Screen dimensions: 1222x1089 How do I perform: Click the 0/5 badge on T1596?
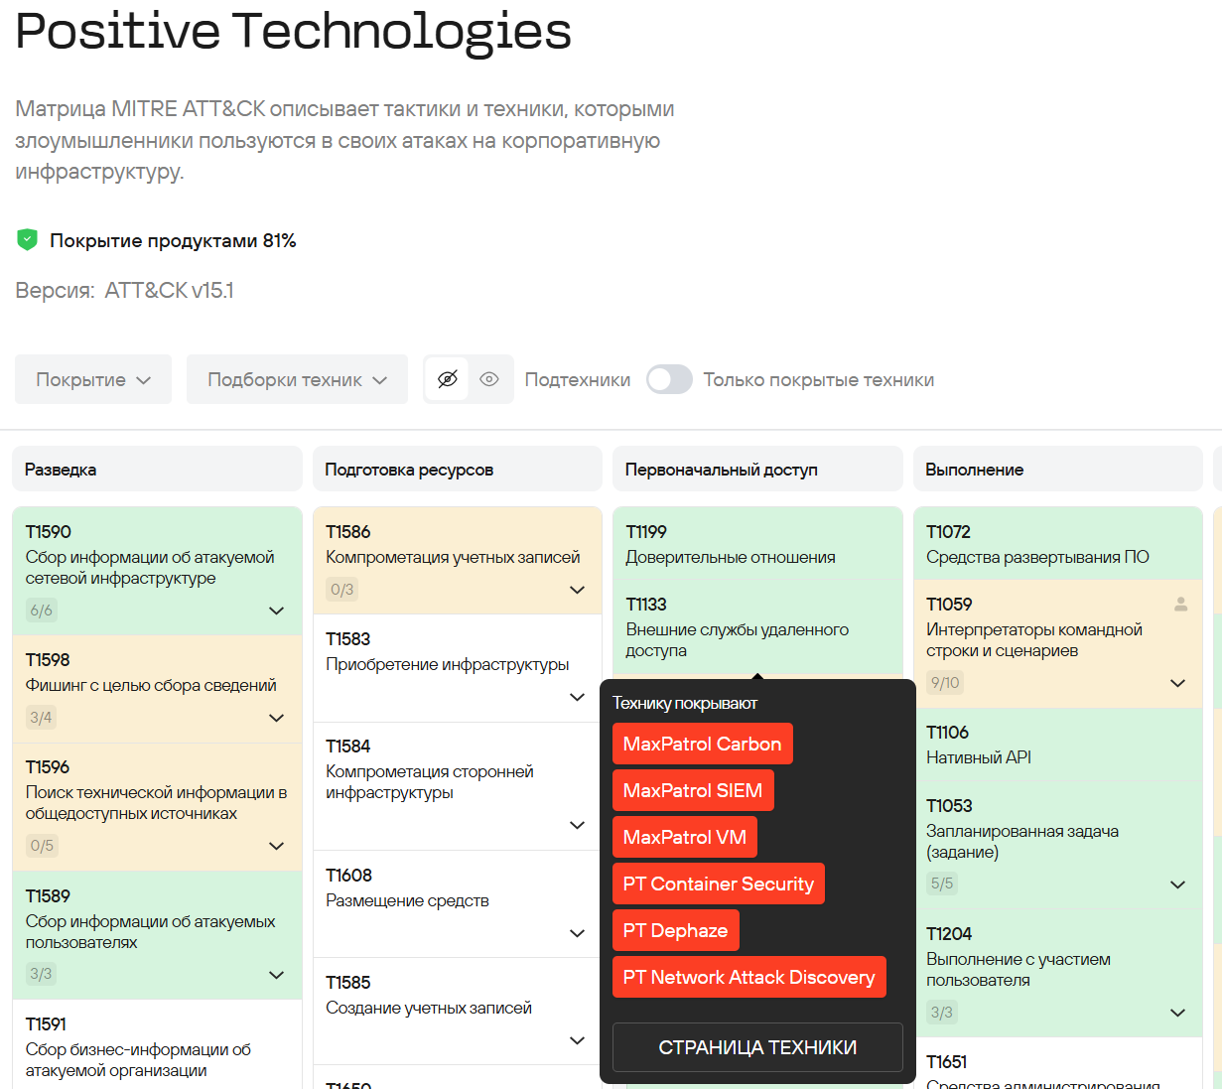[x=42, y=846]
